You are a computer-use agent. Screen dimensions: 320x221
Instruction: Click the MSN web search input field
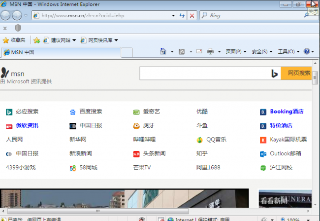pyautogui.click(x=204, y=73)
